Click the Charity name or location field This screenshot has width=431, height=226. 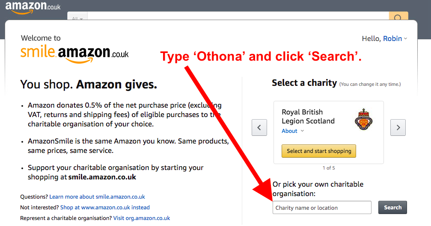pos(322,208)
